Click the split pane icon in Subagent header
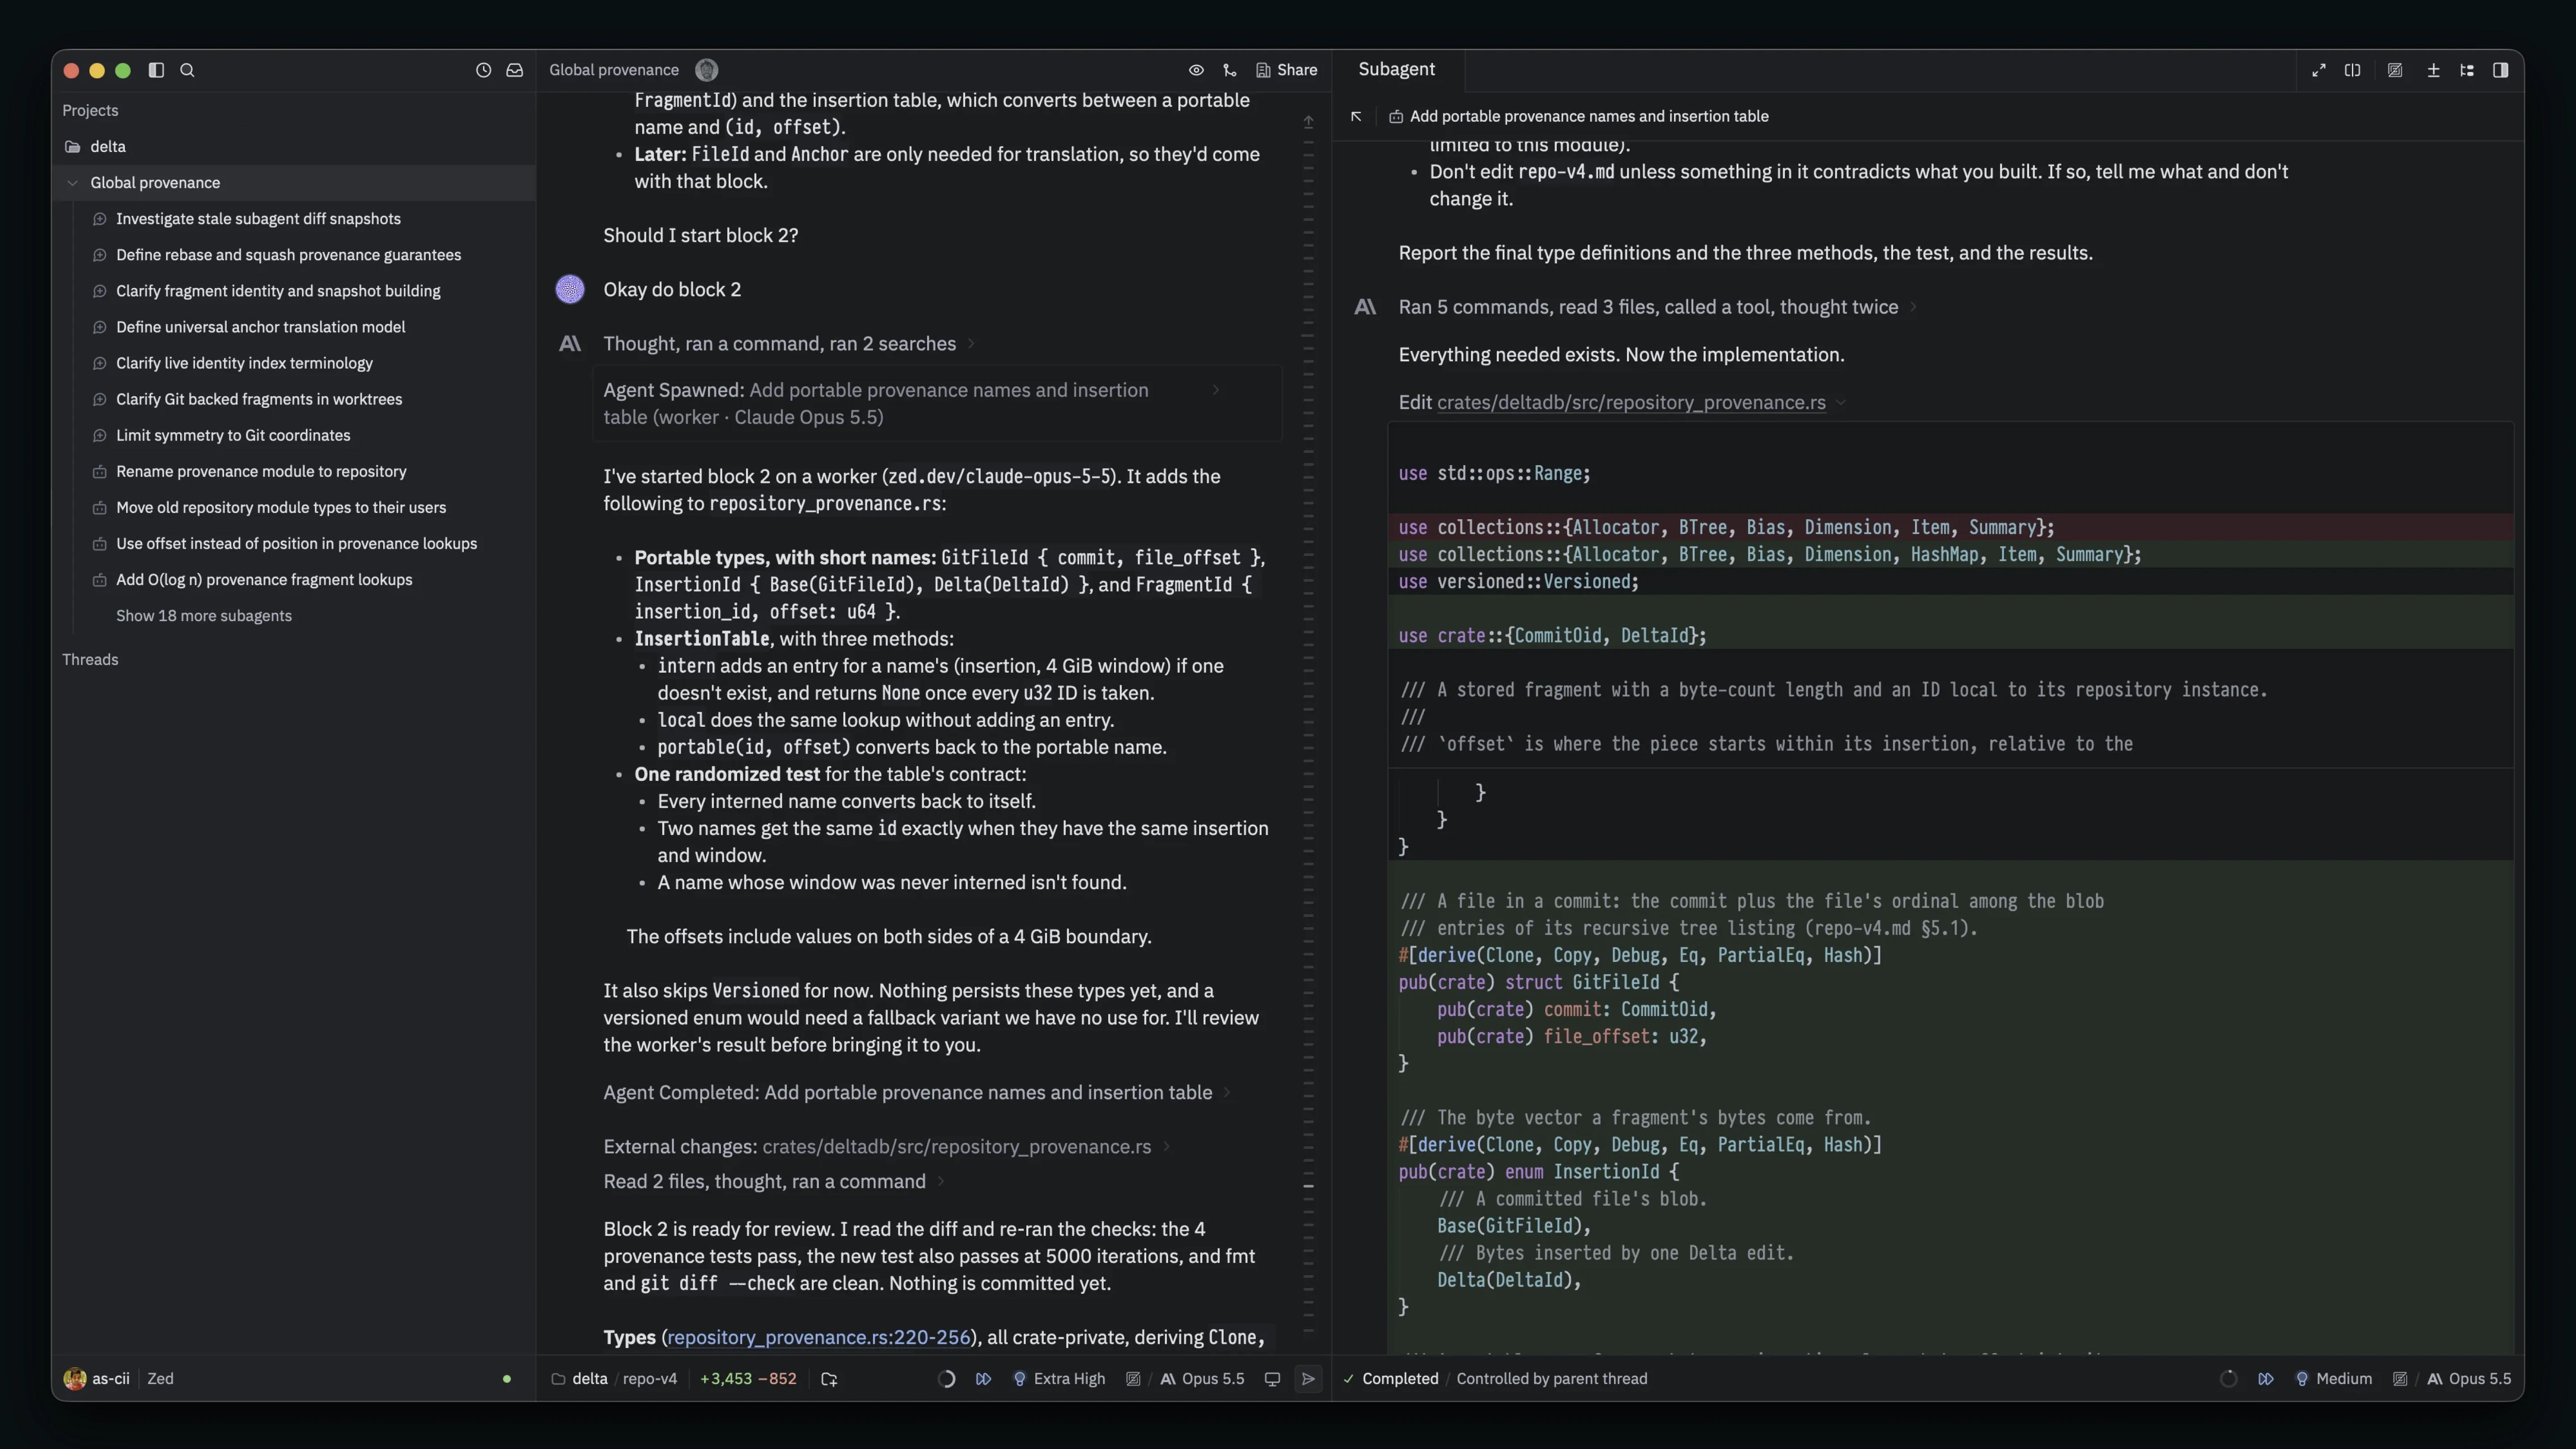The width and height of the screenshot is (2576, 1449). (x=2353, y=70)
